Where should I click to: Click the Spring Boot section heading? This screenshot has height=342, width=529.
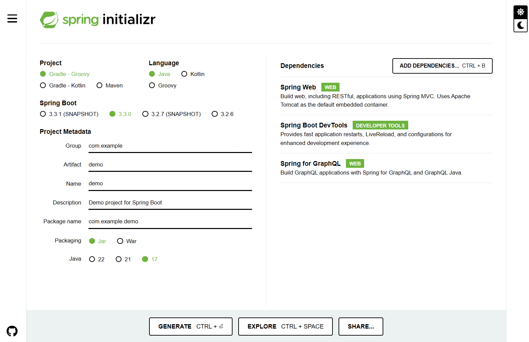tap(58, 103)
